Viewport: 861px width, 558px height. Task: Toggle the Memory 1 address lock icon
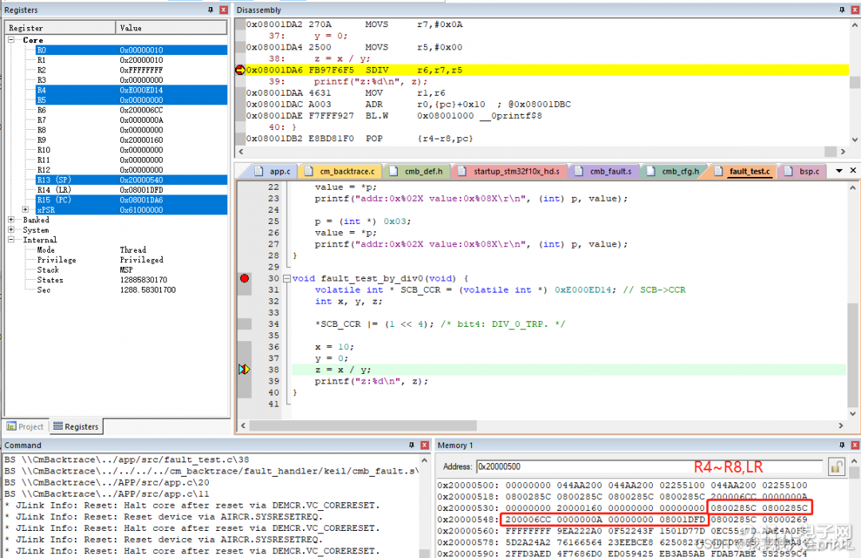836,467
